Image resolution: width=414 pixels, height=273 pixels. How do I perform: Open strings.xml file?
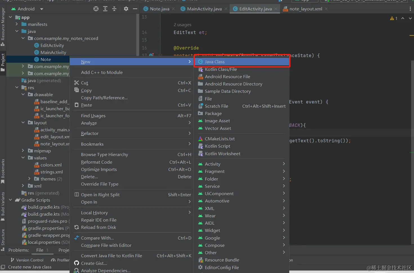[x=52, y=172]
